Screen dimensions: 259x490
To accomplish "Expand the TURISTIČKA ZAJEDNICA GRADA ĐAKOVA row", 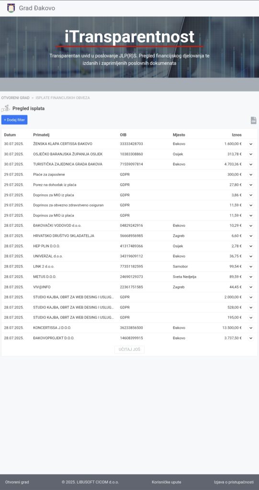I will pyautogui.click(x=250, y=165).
